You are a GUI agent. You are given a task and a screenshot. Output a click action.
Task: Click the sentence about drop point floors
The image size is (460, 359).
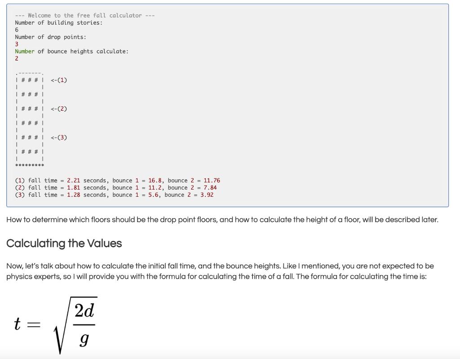point(222,220)
